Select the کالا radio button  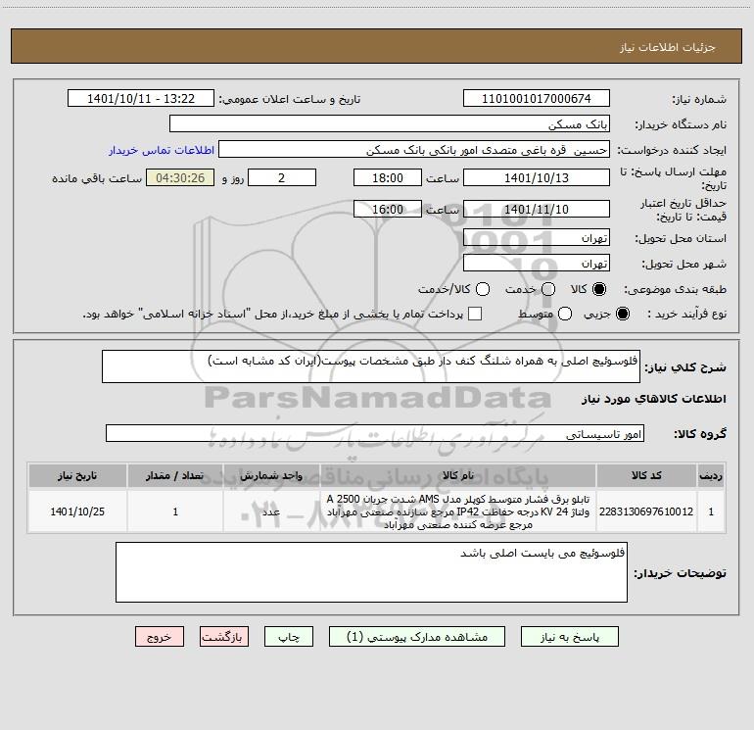click(x=599, y=289)
